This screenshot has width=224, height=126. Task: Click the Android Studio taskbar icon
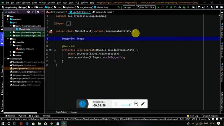tap(64, 124)
